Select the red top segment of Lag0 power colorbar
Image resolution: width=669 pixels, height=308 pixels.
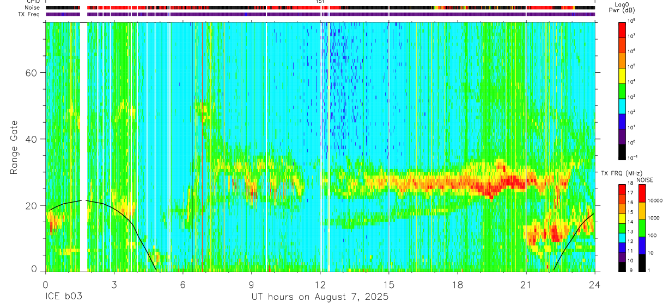(x=622, y=31)
